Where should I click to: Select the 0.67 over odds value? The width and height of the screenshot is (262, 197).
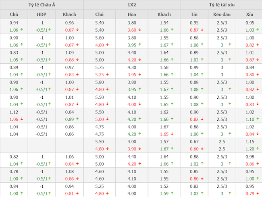point(194,142)
